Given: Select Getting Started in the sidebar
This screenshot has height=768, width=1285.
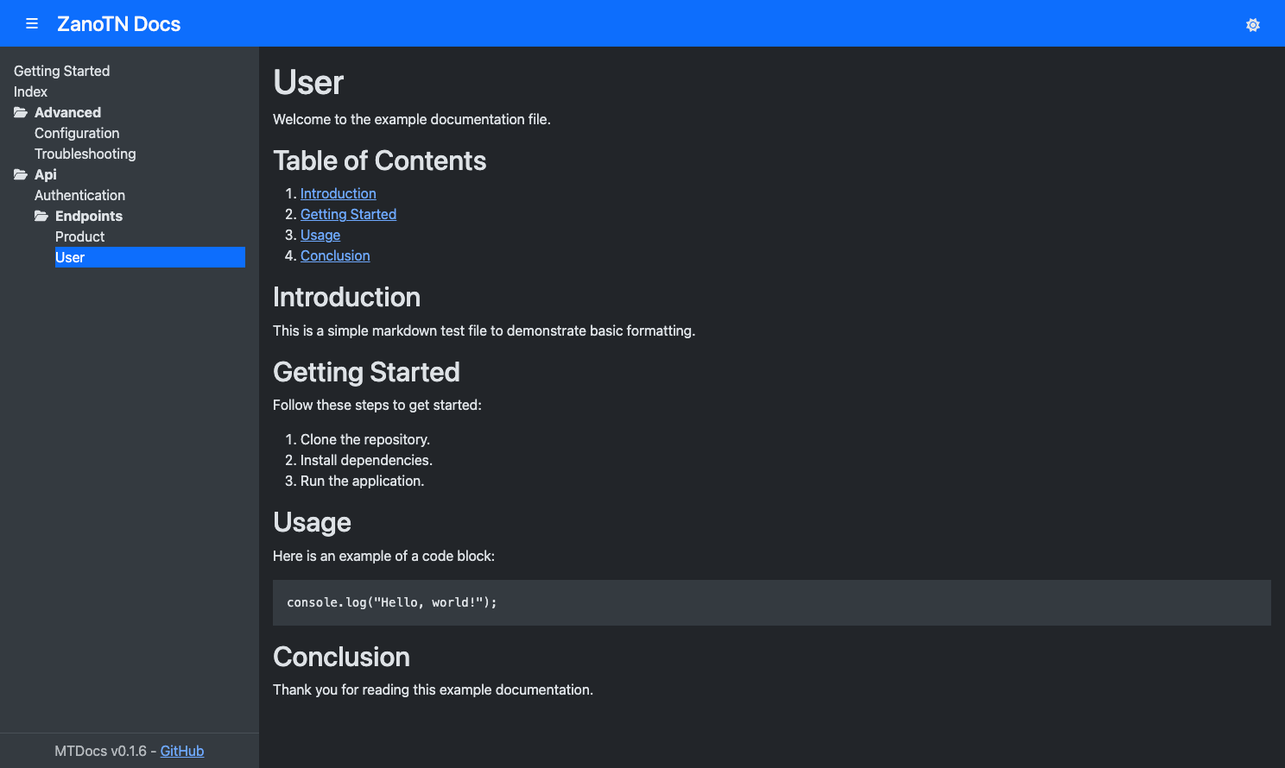Looking at the screenshot, I should click(x=61, y=71).
